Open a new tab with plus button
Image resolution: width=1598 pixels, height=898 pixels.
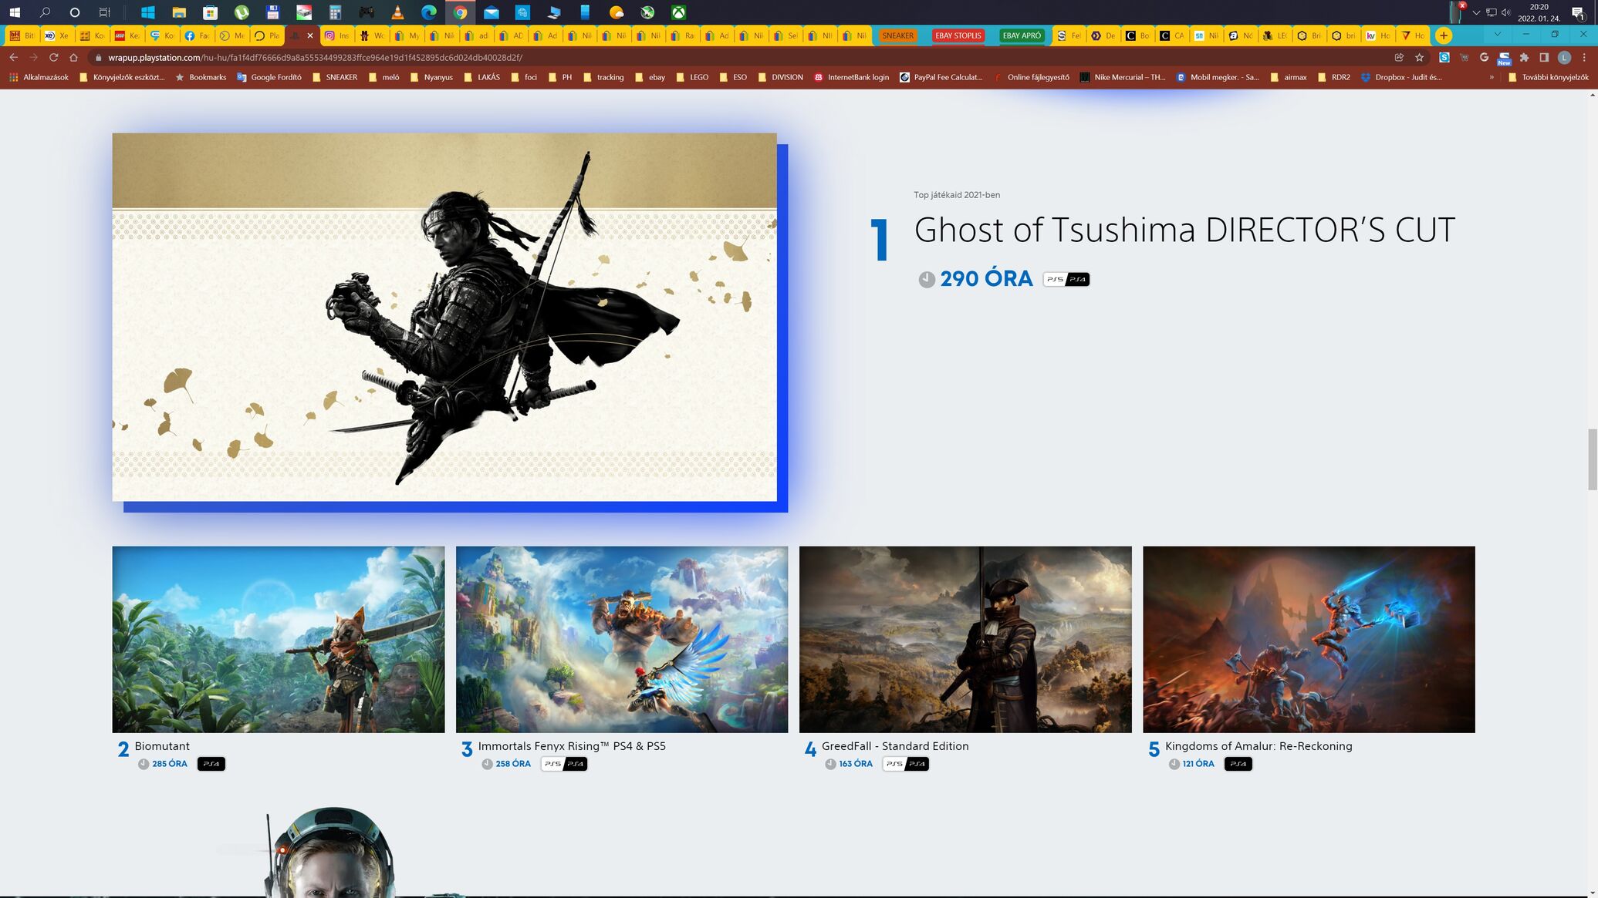(1443, 35)
